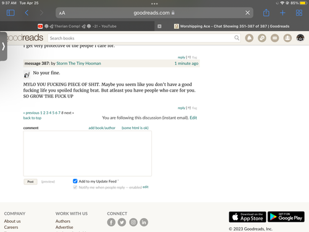Image resolution: width=309 pixels, height=232 pixels.
Task: Reply to the message above 387
Action: [x=181, y=57]
